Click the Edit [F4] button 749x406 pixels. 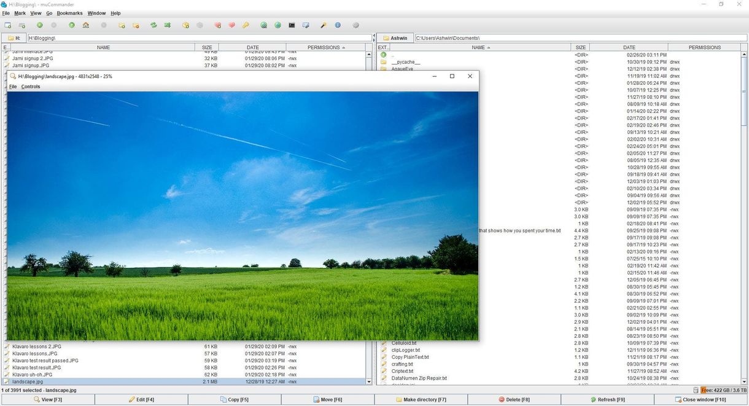141,399
